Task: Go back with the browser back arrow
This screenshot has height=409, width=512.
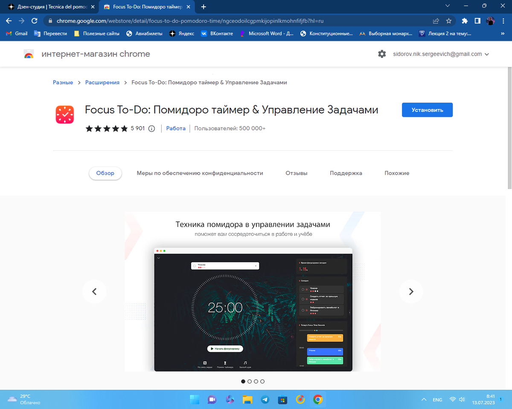Action: 9,20
